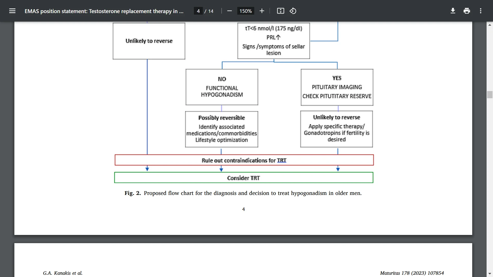Toggle fit to page view
The height and width of the screenshot is (277, 493).
280,11
